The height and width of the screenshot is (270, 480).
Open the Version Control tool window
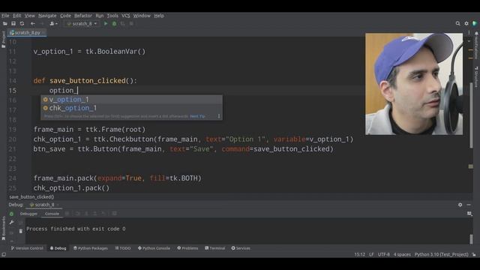pyautogui.click(x=27, y=248)
